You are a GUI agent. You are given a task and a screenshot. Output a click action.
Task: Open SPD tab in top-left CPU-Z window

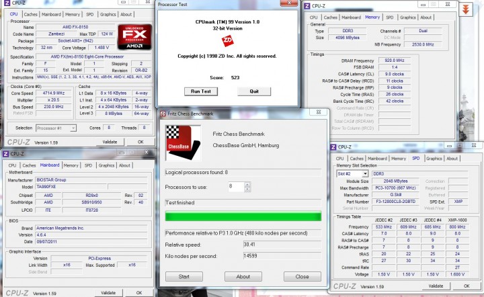(90, 14)
